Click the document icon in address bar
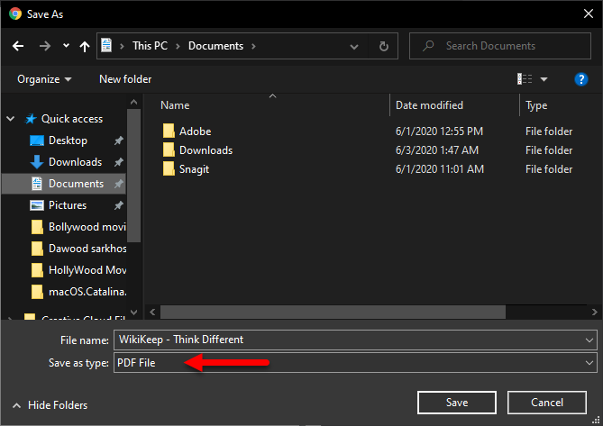603x426 pixels. 106,46
